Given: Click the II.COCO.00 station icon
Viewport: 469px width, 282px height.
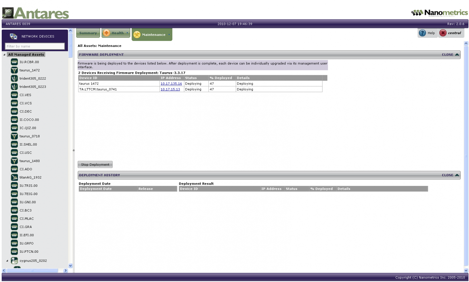Looking at the screenshot, I should point(14,119).
